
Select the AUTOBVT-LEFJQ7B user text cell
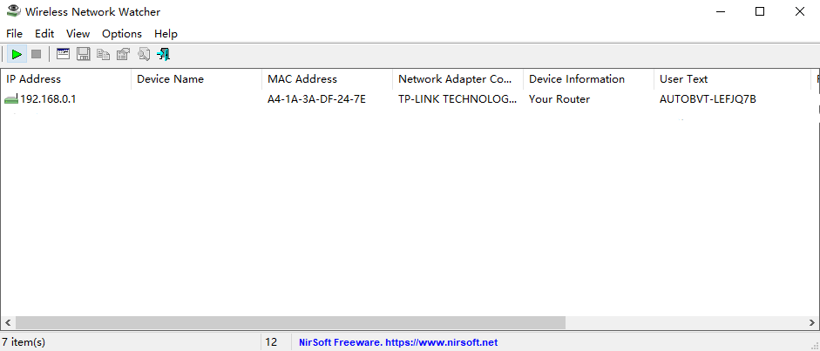point(708,99)
